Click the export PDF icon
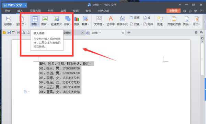 tap(14, 32)
